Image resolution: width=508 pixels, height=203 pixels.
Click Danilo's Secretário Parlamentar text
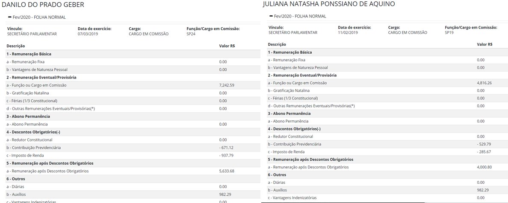coord(32,34)
